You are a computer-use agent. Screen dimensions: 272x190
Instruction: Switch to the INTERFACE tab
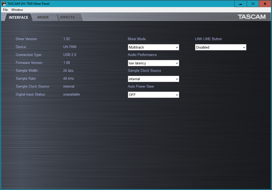click(x=18, y=17)
